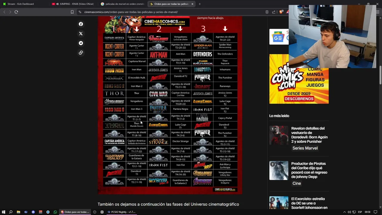Click Vengadores: Endgame text cell

click(225, 182)
